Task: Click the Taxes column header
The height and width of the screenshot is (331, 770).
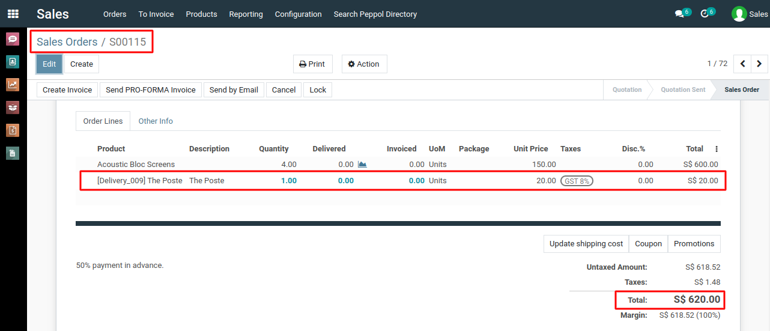Action: tap(571, 149)
